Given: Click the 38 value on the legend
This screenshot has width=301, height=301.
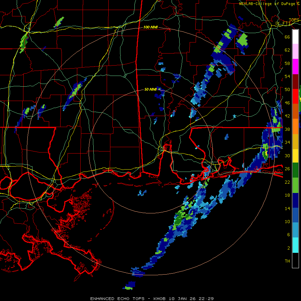Looking at the screenshot, I should coord(287,129).
